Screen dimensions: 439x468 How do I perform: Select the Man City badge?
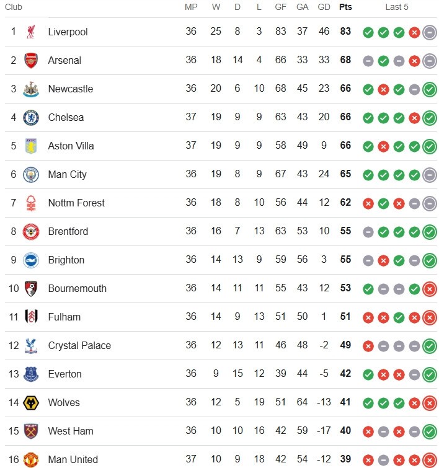coord(31,175)
